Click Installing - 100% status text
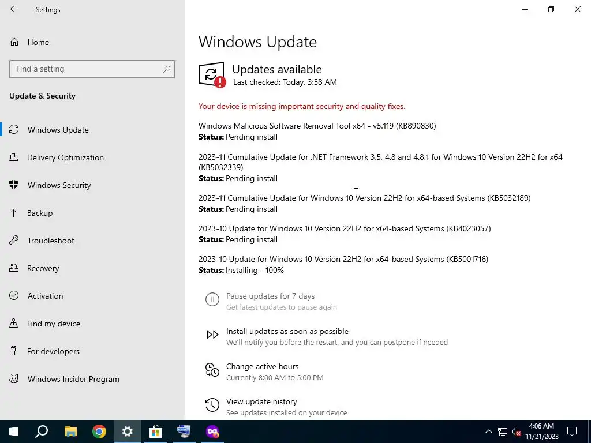This screenshot has height=443, width=591. [x=255, y=270]
